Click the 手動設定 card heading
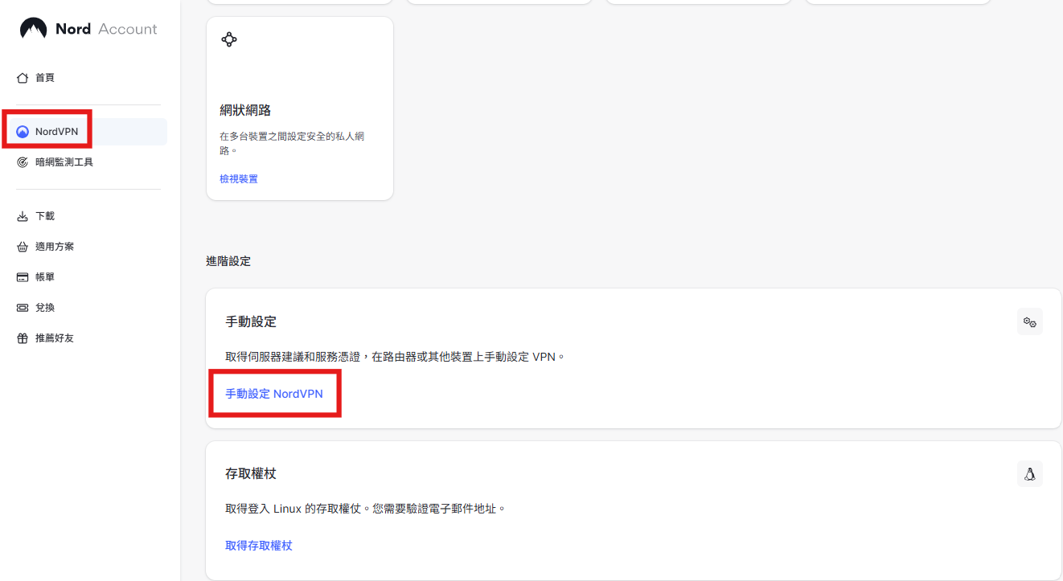The image size is (1063, 581). tap(251, 321)
